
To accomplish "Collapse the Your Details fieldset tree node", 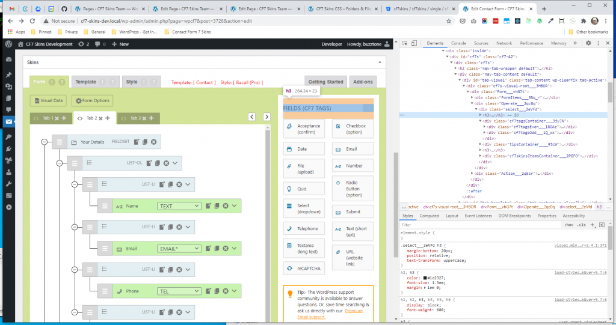I will (x=44, y=142).
